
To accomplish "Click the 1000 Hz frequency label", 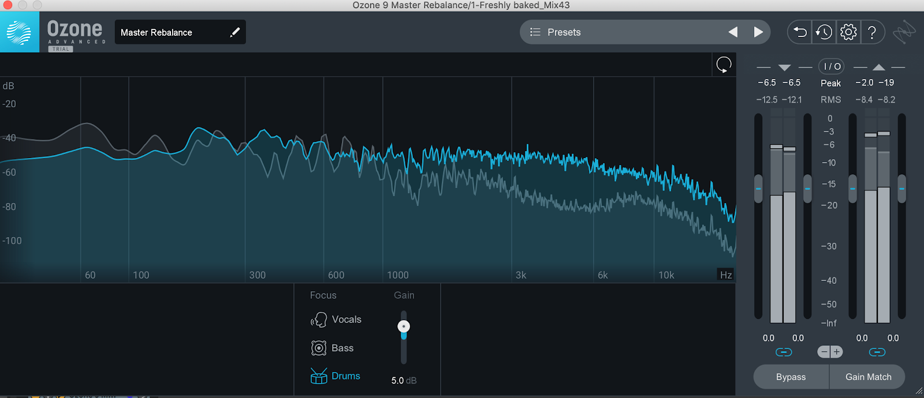I will 397,275.
